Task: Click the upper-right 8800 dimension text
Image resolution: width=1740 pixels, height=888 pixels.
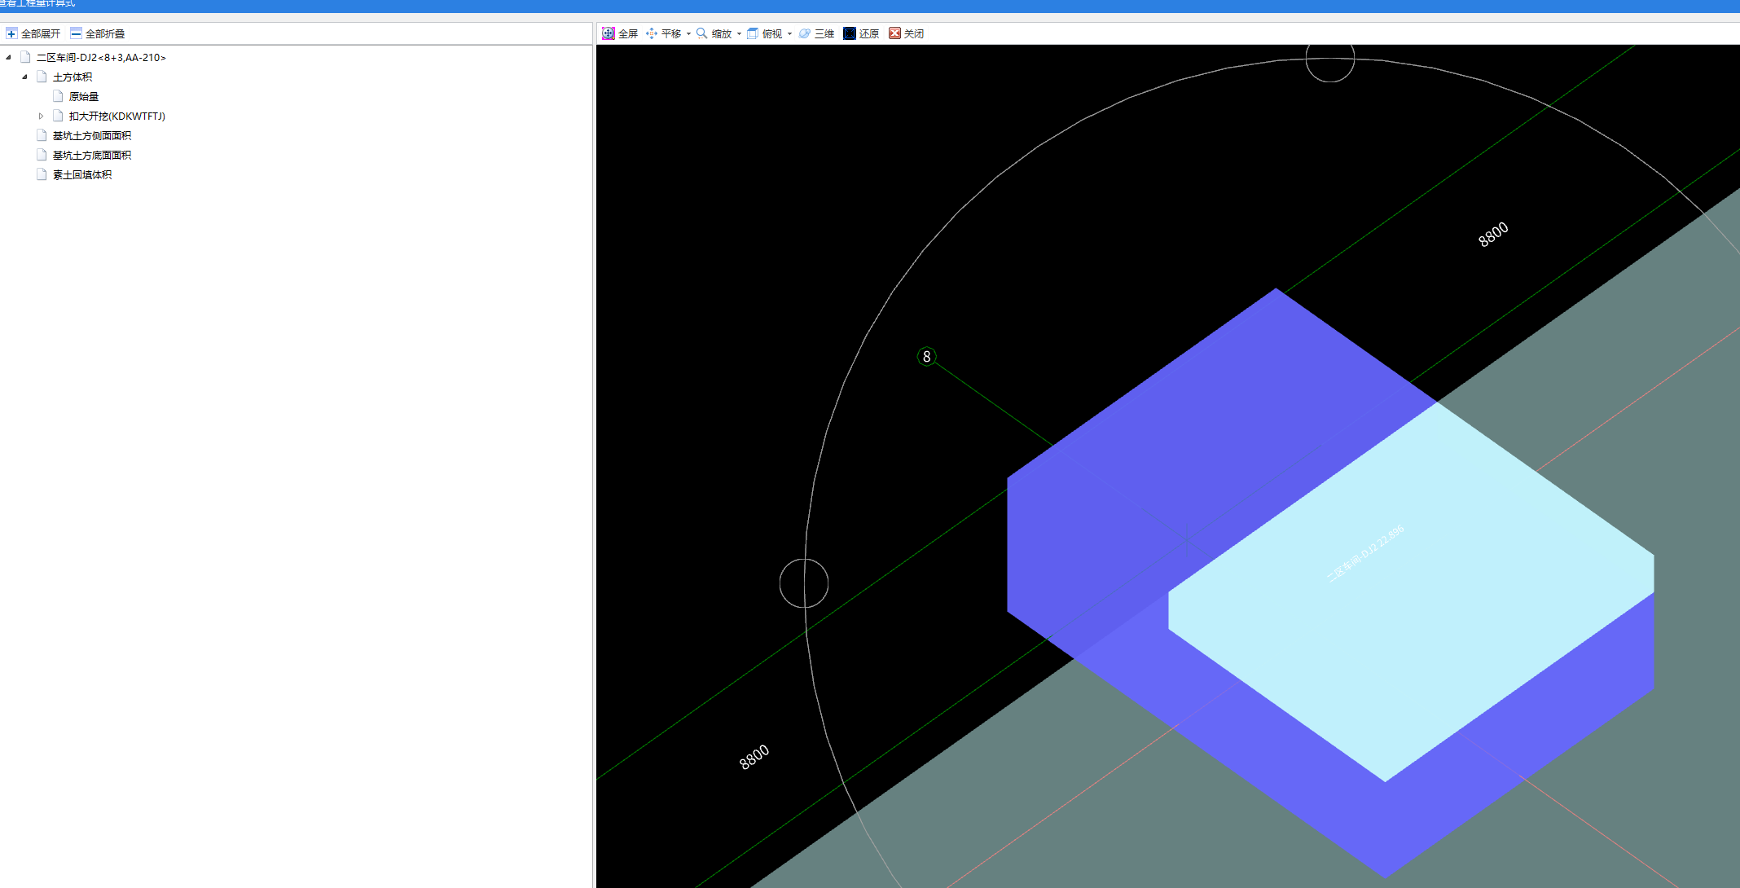Action: coord(1493,235)
